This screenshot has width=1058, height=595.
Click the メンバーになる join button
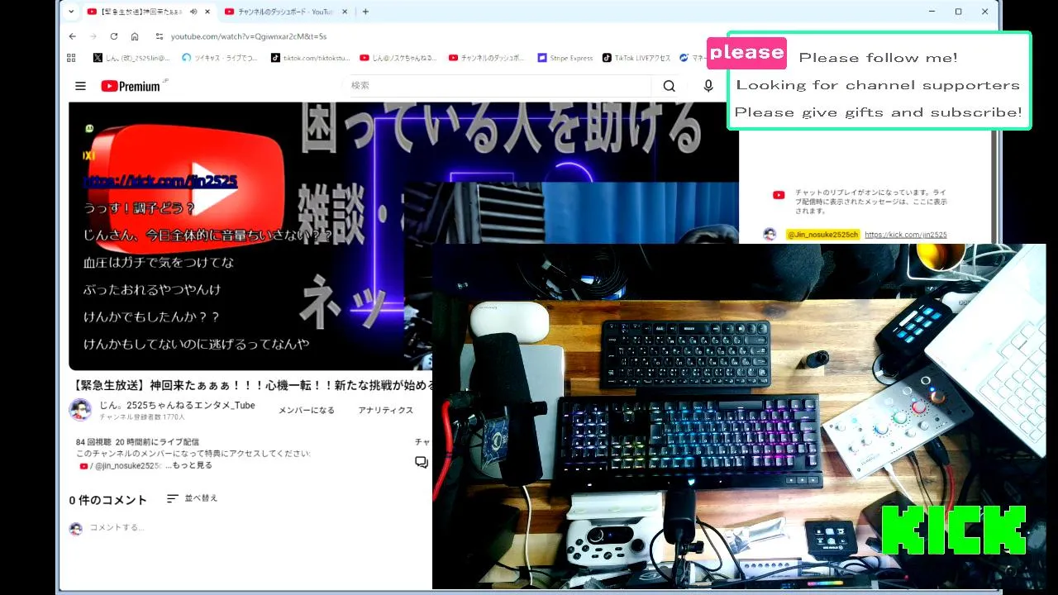coord(307,411)
